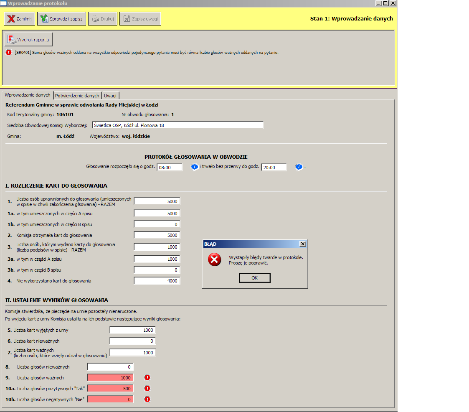This screenshot has height=412, width=469.
Task: Click red field 10a głosów pozytywnych Tak
Action: (110, 388)
